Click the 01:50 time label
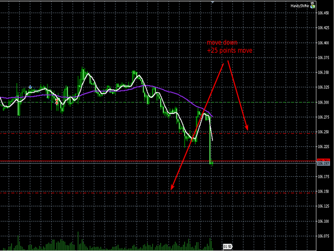334x251 pixels. (x=228, y=247)
